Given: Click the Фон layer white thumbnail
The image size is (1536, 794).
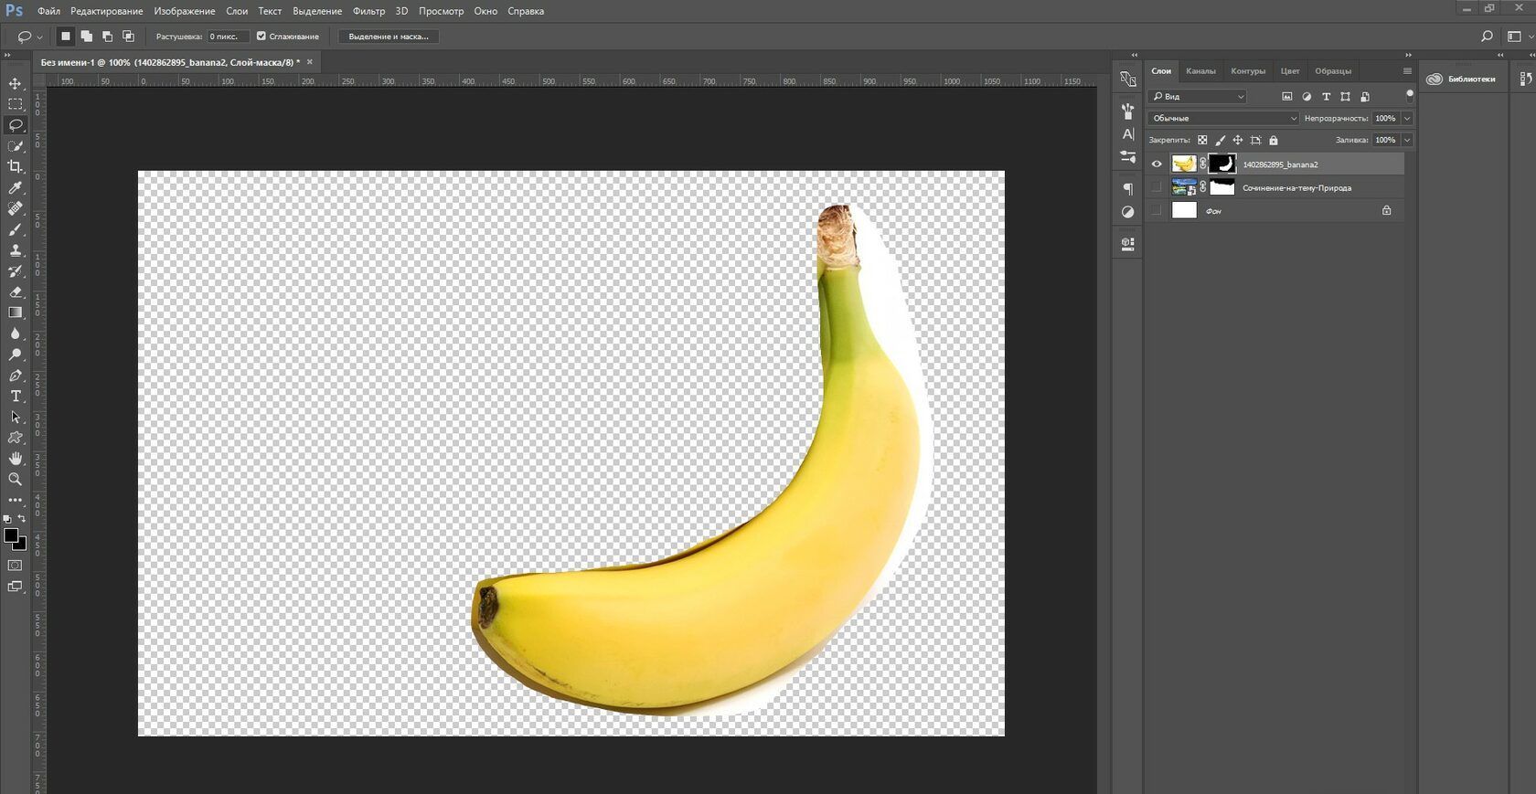Looking at the screenshot, I should [1184, 210].
